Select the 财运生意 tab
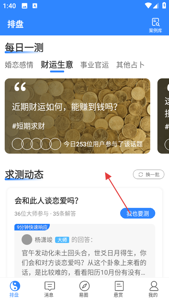Image resolution: width=169 pixels, height=301 pixels. tap(57, 65)
